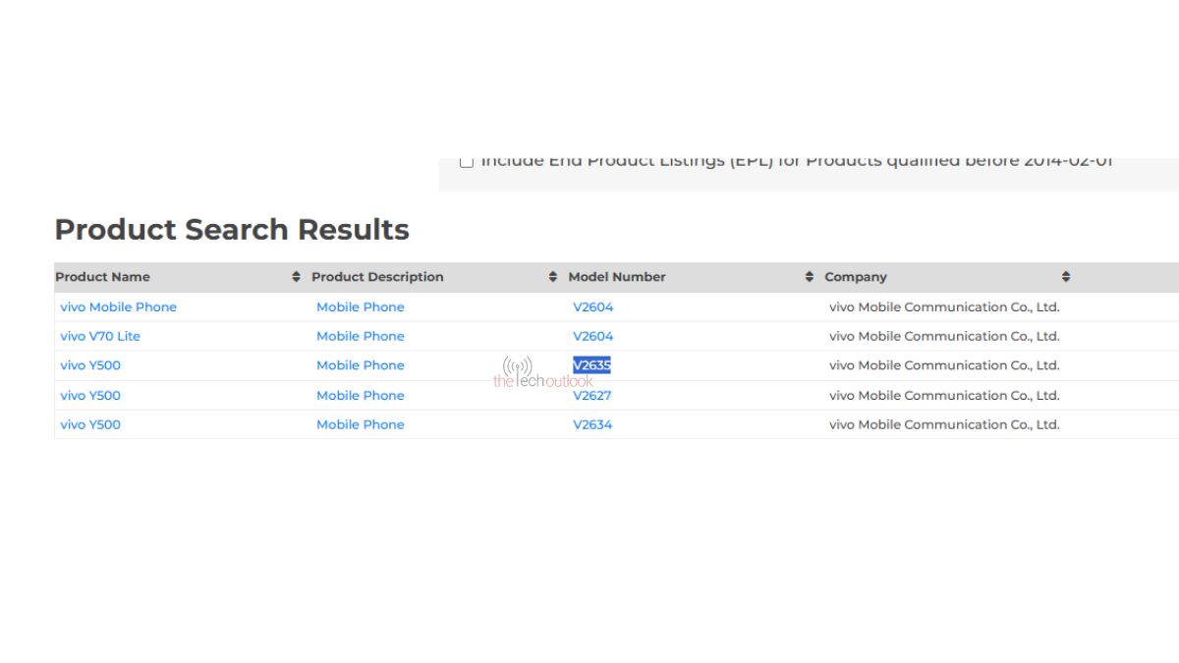Open vivo Y500 link for V2627
The height and width of the screenshot is (663, 1179).
pyautogui.click(x=90, y=395)
